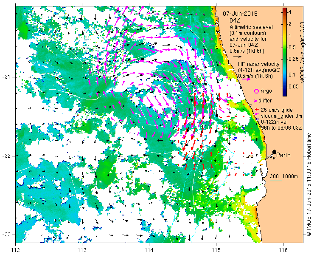This screenshot has width=314, height=255.
Task: Click the magenta HF radar legend arrow
Action: [x=246, y=79]
